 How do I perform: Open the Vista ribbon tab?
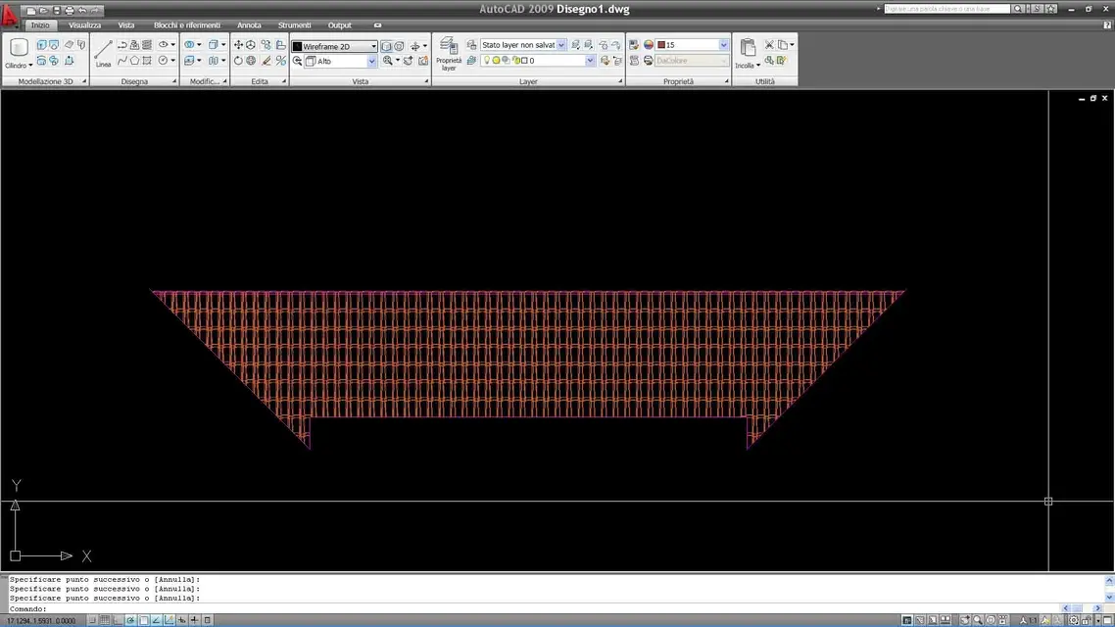click(125, 24)
